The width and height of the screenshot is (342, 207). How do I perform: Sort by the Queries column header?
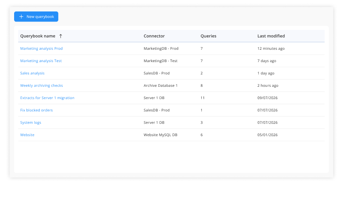tap(208, 36)
